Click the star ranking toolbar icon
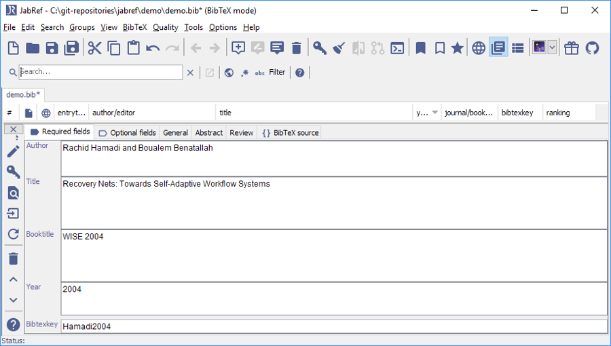611x346 pixels. coord(457,48)
